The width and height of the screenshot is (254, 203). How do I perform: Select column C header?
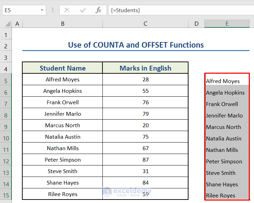(145, 24)
